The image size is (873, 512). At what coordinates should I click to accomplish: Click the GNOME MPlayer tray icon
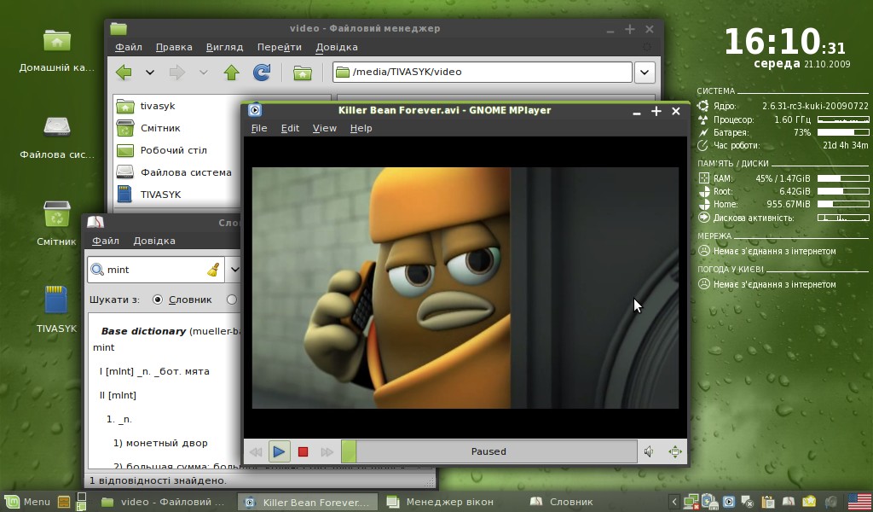[729, 502]
